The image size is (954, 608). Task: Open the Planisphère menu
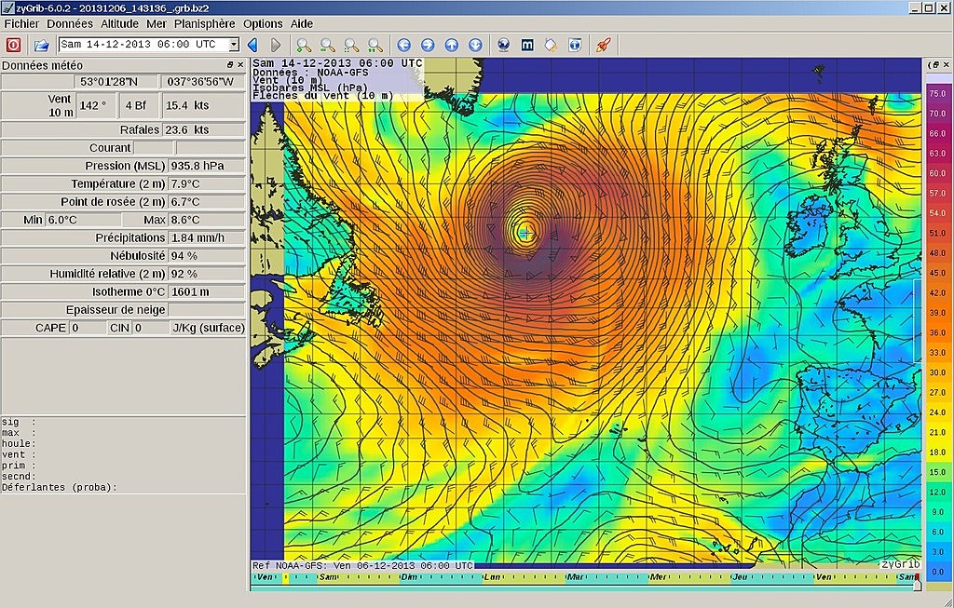204,23
